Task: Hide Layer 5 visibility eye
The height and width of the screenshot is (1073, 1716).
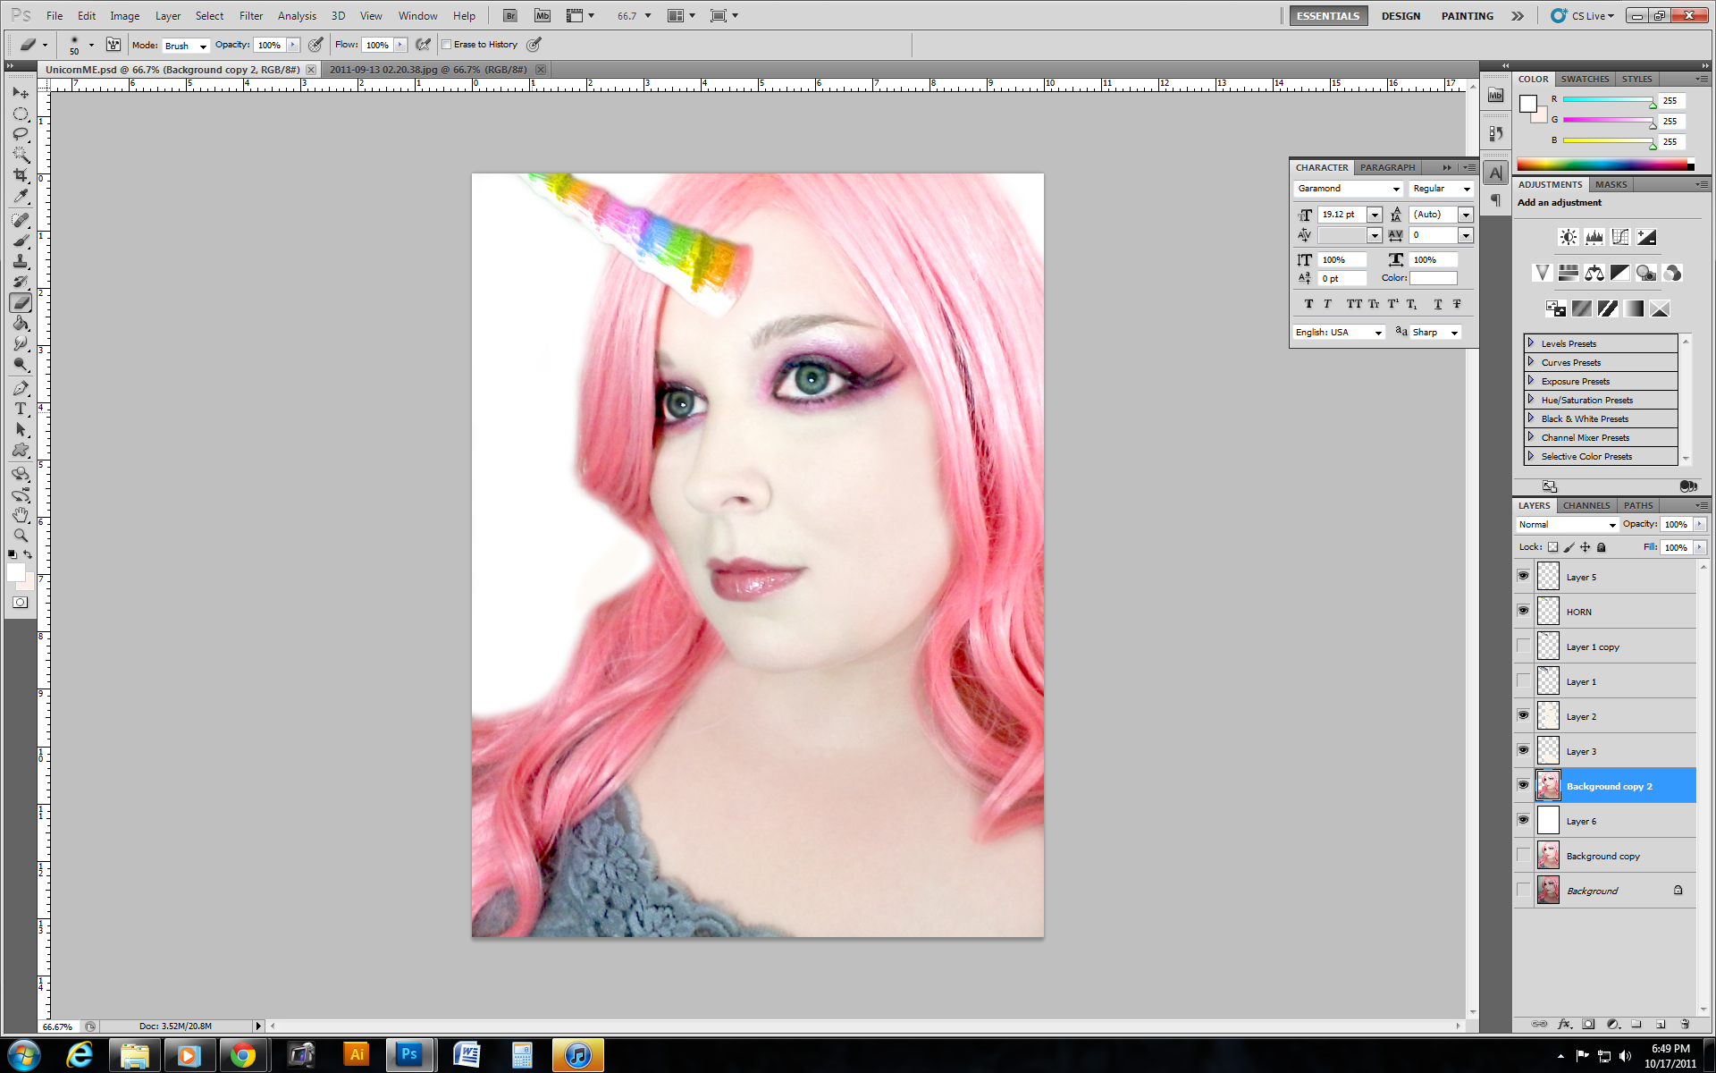Action: [x=1524, y=576]
